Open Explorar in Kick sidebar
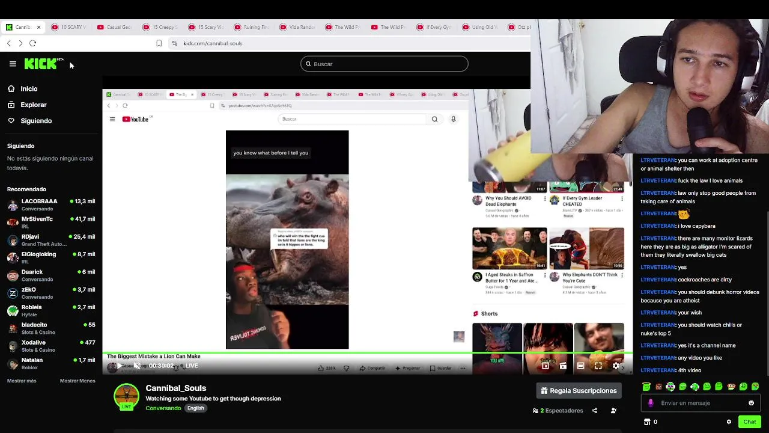Image resolution: width=769 pixels, height=433 pixels. click(27, 105)
